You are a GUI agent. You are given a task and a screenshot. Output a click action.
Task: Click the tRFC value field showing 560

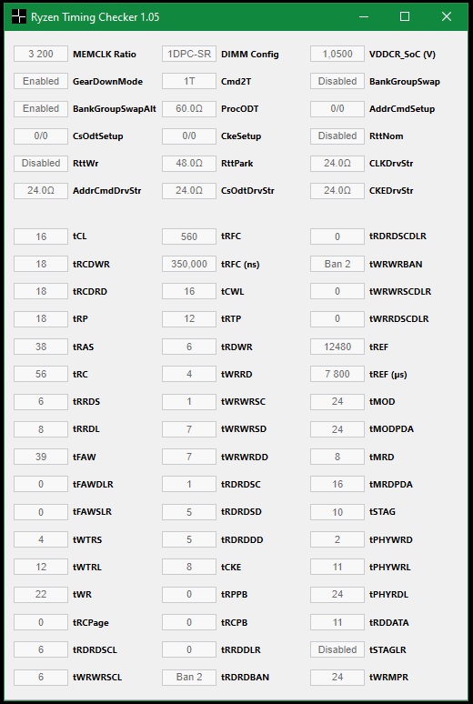[189, 236]
